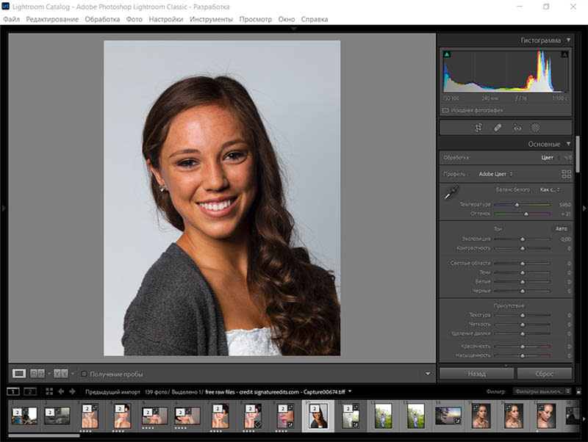Adjust the Оттенок slider handle

[526, 214]
